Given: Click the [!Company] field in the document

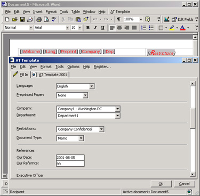Looking at the screenshot, I should tap(91, 52).
